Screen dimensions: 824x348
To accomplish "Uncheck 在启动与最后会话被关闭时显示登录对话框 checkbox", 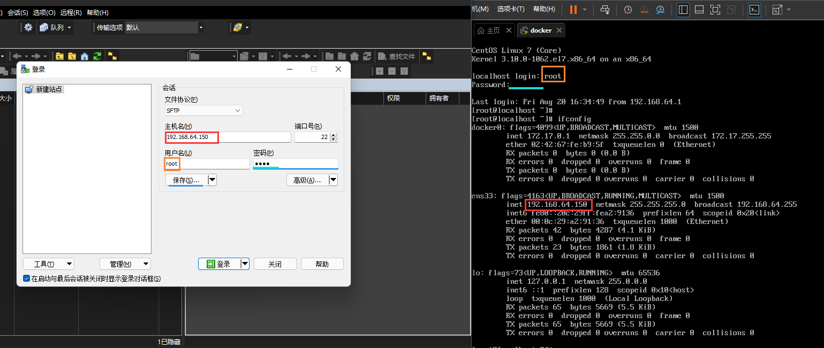I will pos(27,279).
